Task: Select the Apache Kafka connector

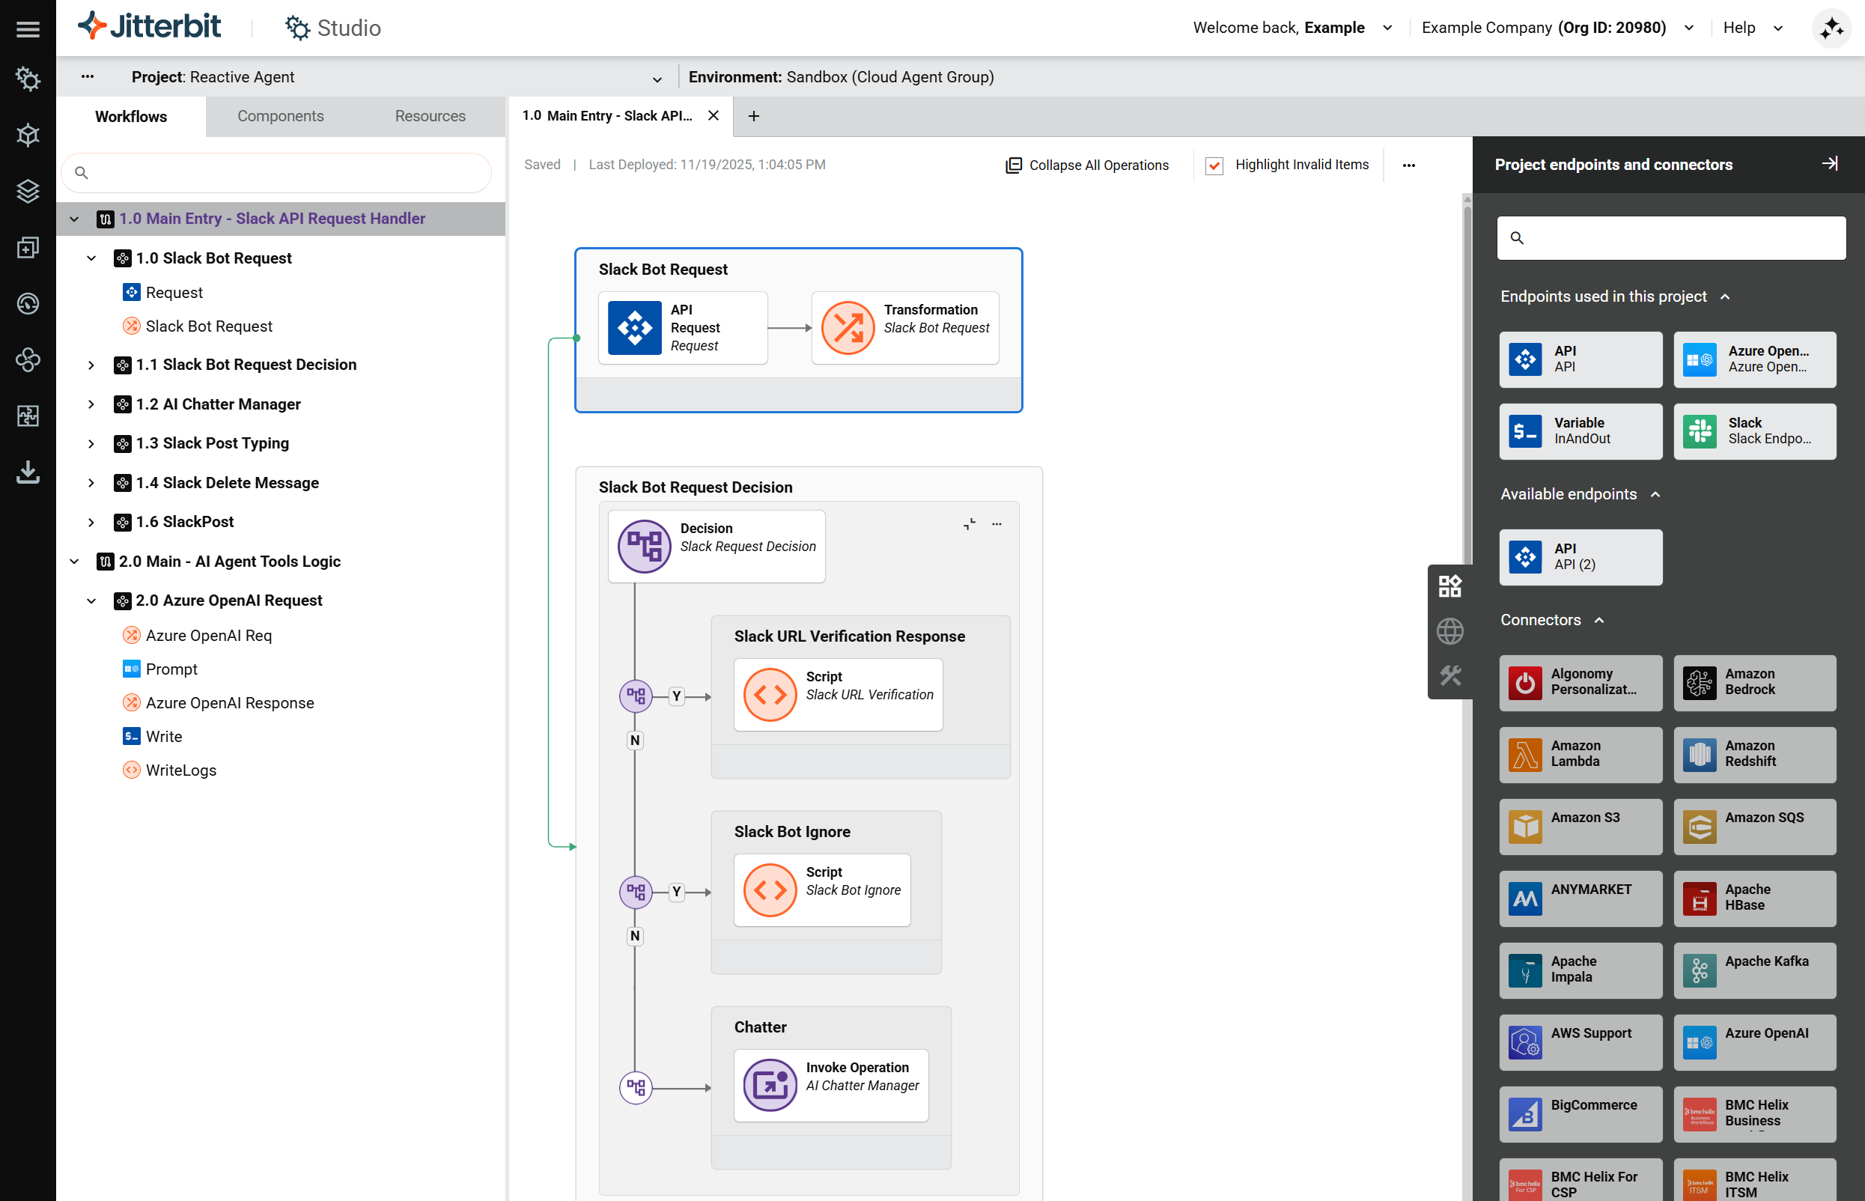Action: coord(1754,970)
